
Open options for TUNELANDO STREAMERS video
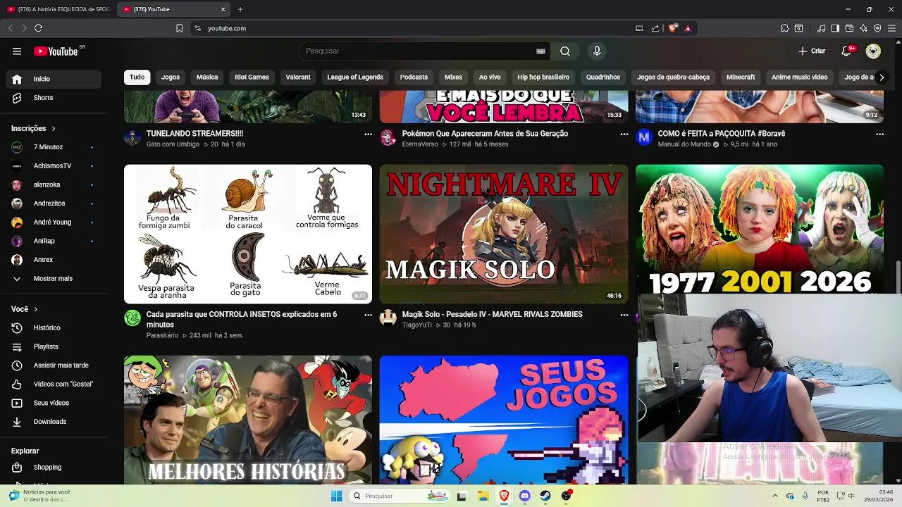pos(368,134)
